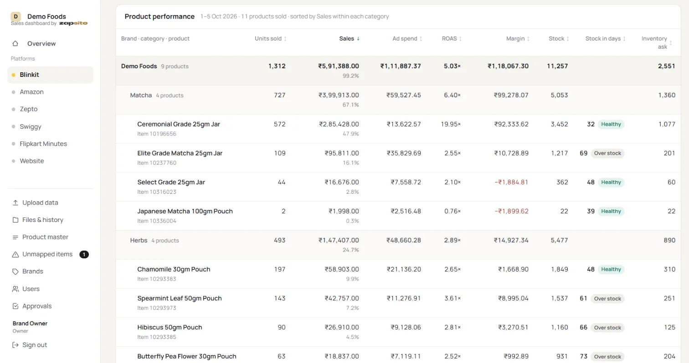Click the Users people icon
Screen dimensions: 689x363
coord(15,289)
